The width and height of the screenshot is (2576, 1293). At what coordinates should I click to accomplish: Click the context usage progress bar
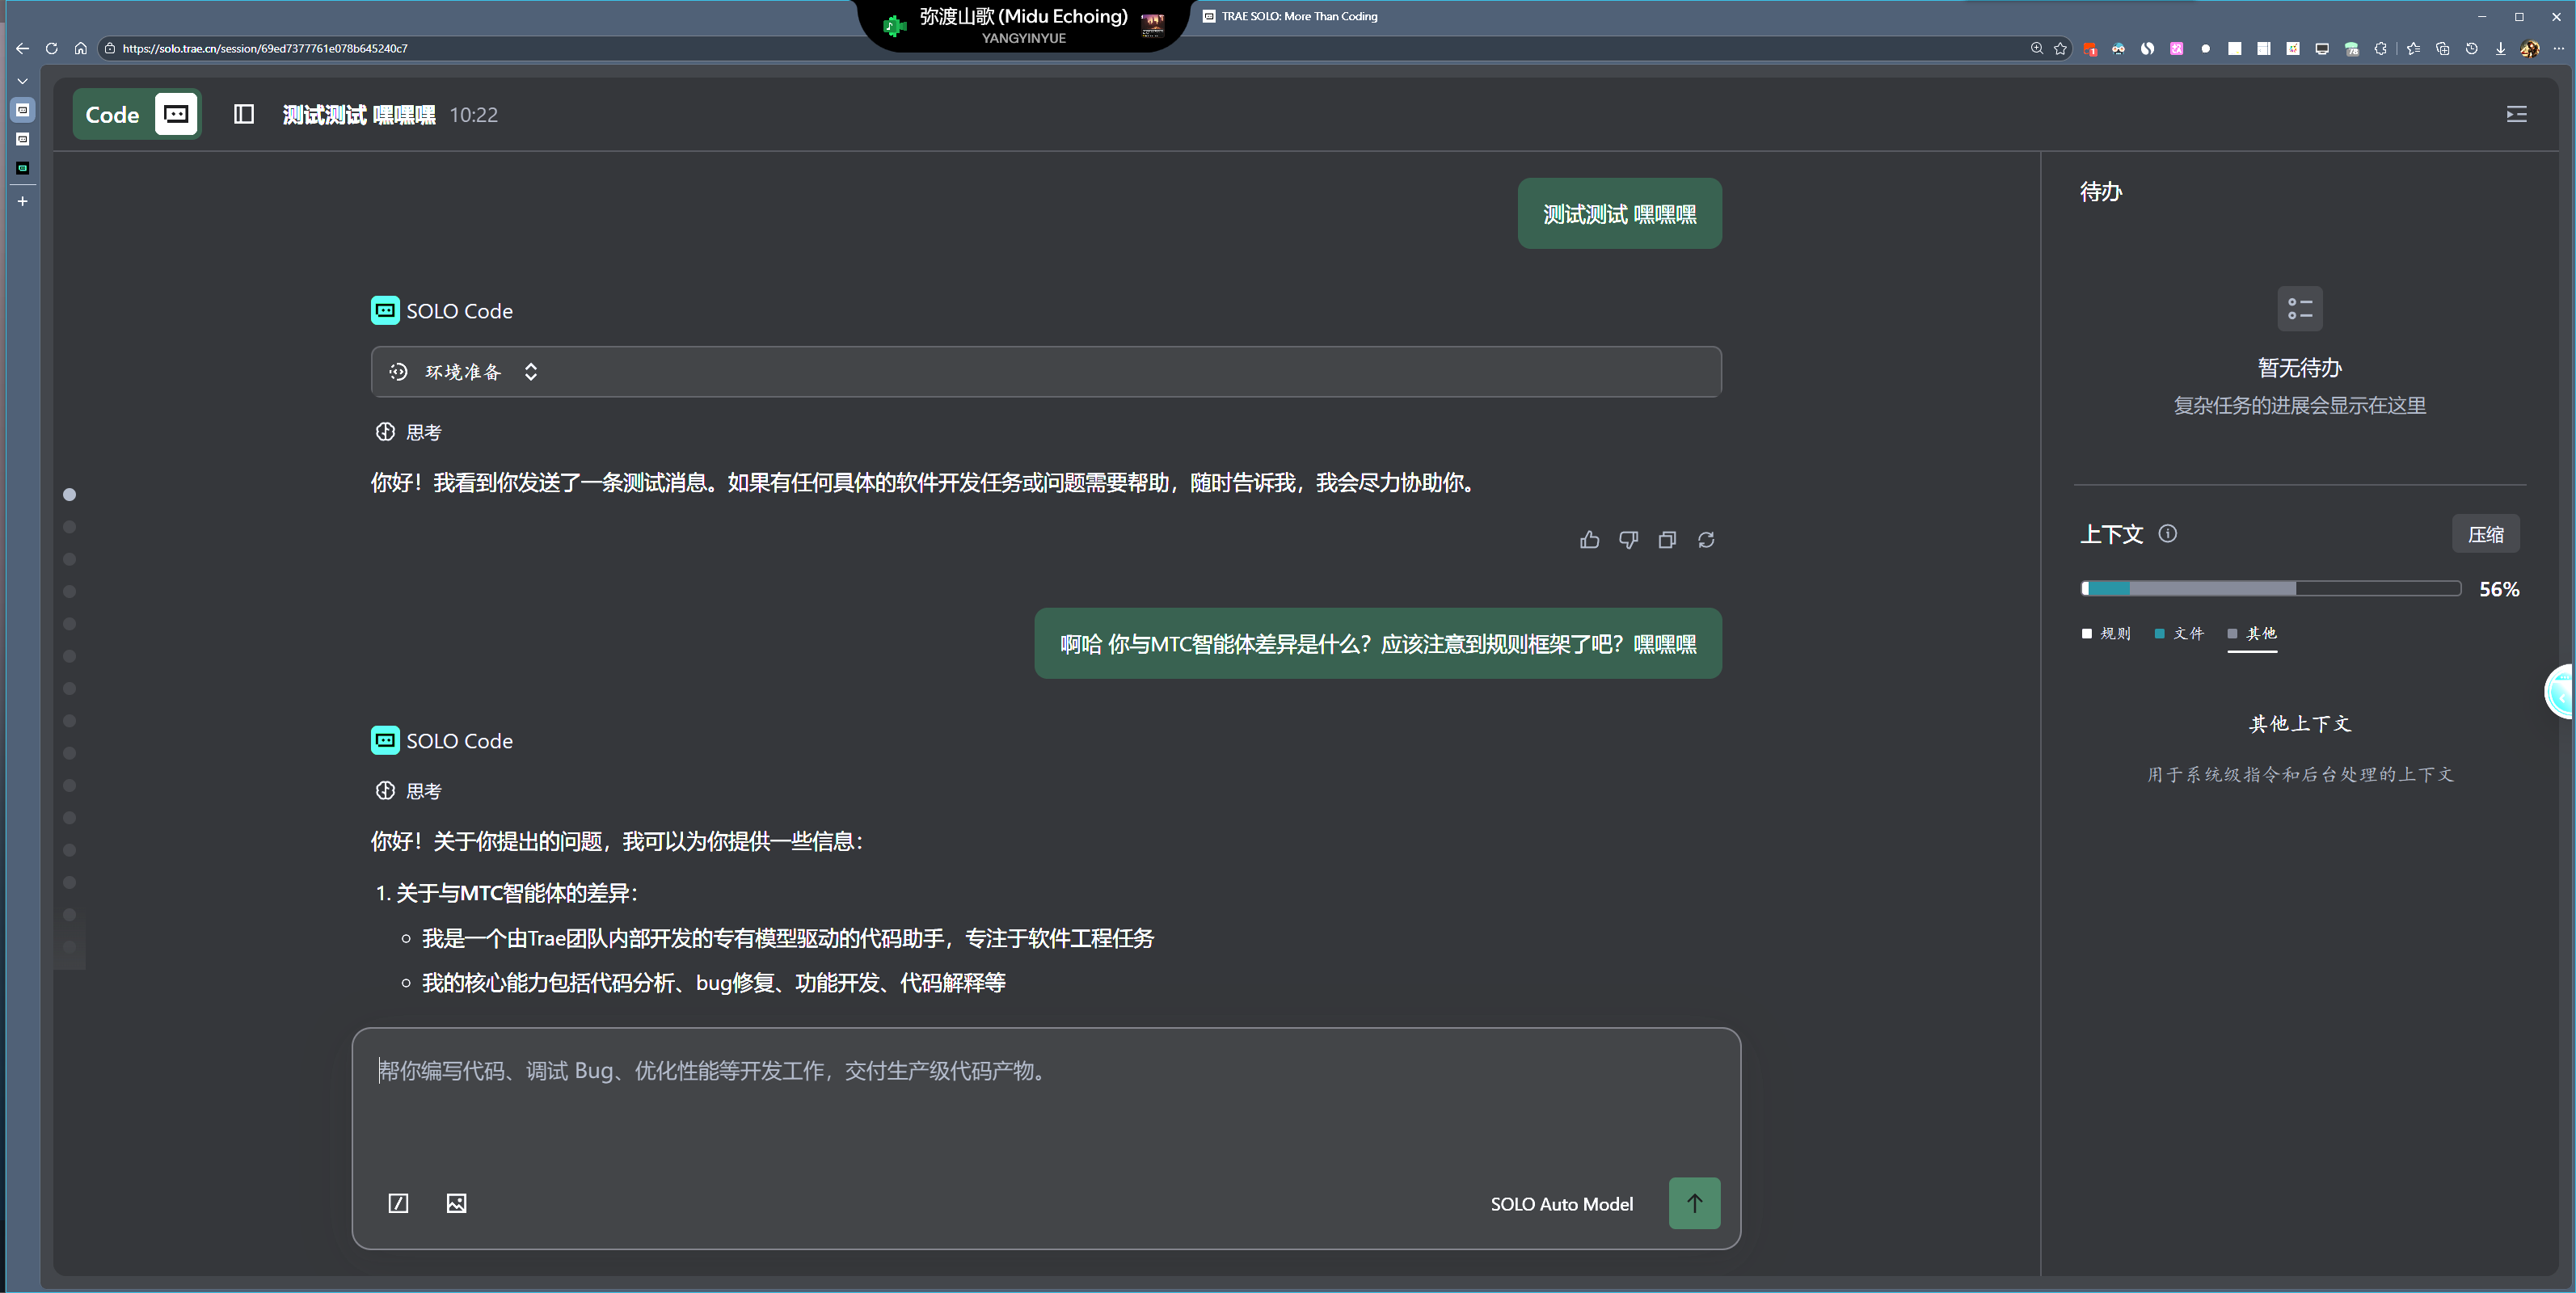pos(2270,588)
